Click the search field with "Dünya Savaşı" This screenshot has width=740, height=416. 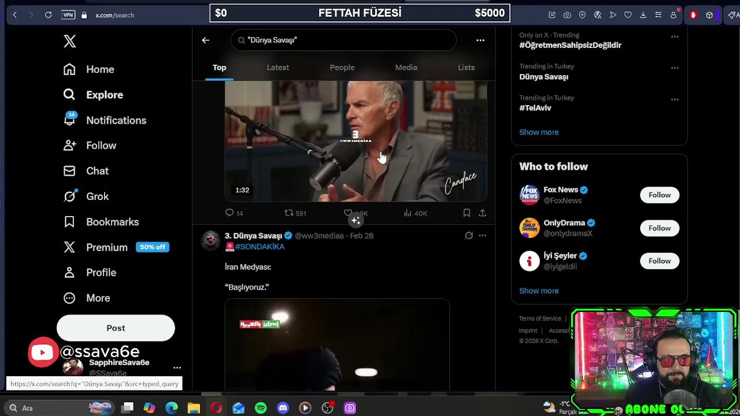tap(344, 40)
